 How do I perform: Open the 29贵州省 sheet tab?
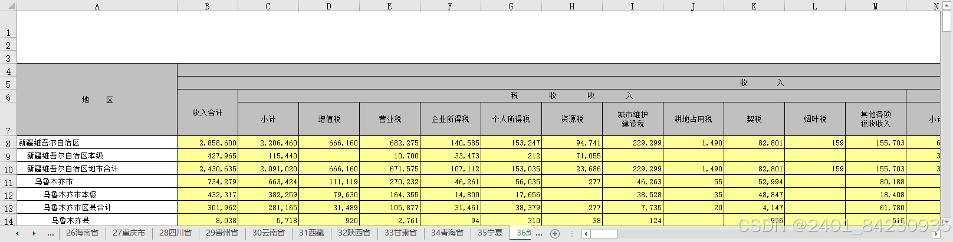222,233
